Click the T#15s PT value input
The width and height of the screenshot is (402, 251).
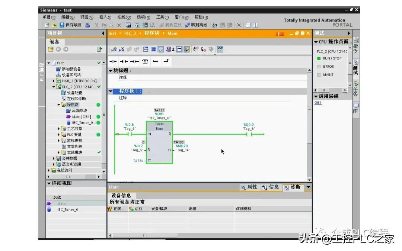click(138, 161)
